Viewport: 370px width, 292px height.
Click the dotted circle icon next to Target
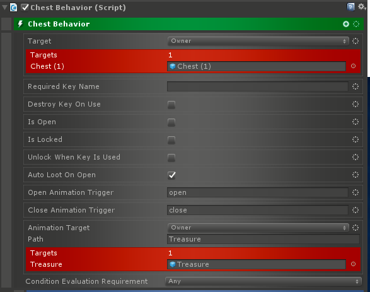pyautogui.click(x=356, y=41)
